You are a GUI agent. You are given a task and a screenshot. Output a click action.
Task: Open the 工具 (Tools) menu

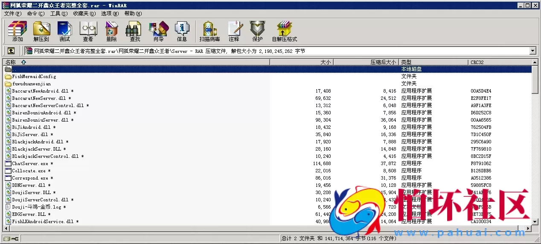59,14
